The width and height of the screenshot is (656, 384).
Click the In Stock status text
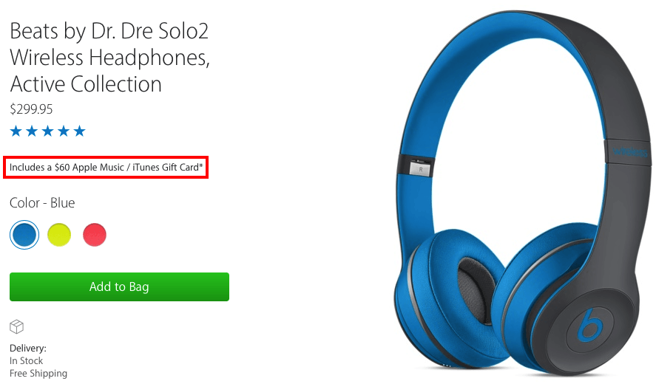[27, 361]
